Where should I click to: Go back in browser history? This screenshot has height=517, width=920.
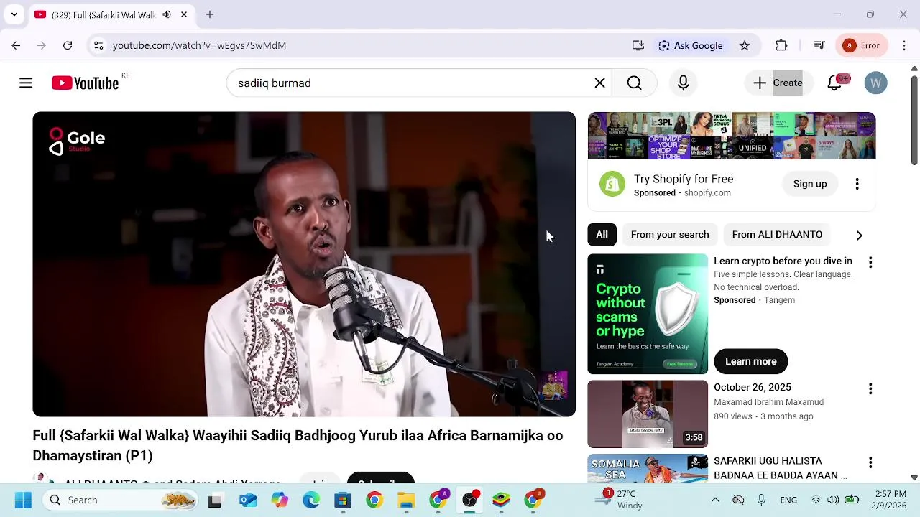[x=16, y=45]
